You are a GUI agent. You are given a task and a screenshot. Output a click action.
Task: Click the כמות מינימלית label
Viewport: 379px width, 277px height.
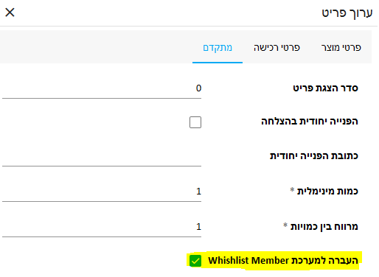pos(327,192)
